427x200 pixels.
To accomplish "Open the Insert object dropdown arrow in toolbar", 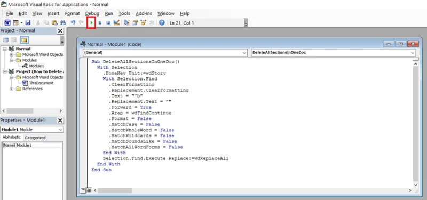I will tap(21, 23).
